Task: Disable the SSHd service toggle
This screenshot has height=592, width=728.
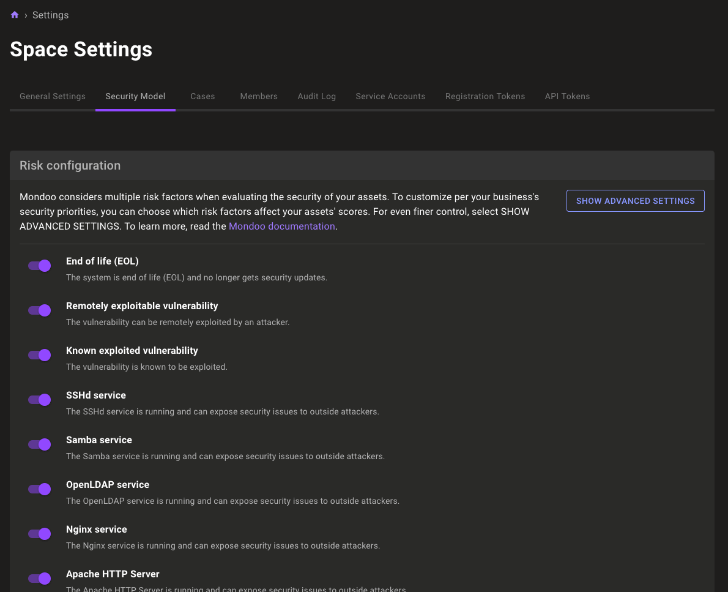Action: (40, 400)
